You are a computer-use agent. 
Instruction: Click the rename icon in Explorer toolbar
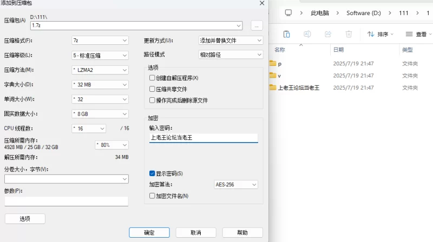pos(307,34)
